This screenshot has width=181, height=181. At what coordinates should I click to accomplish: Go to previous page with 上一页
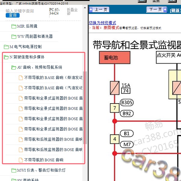pyautogui.click(x=99, y=9)
